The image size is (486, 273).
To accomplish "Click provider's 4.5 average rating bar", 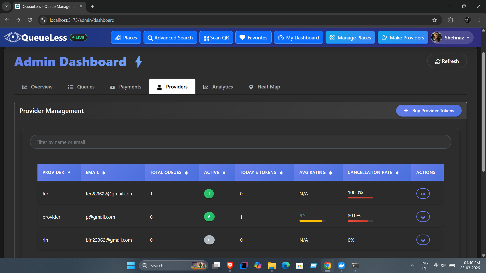I will coord(312,221).
